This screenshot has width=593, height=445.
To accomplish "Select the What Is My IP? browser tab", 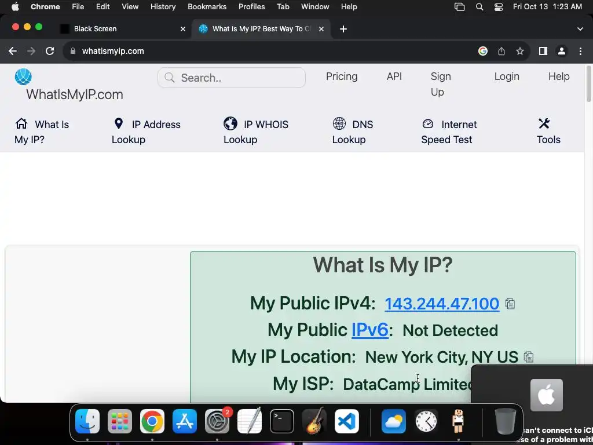I will click(261, 29).
